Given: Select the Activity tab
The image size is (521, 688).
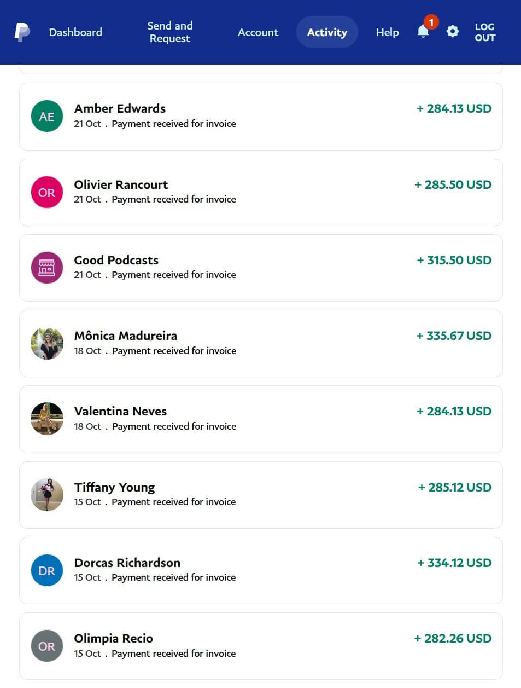Looking at the screenshot, I should (x=327, y=32).
